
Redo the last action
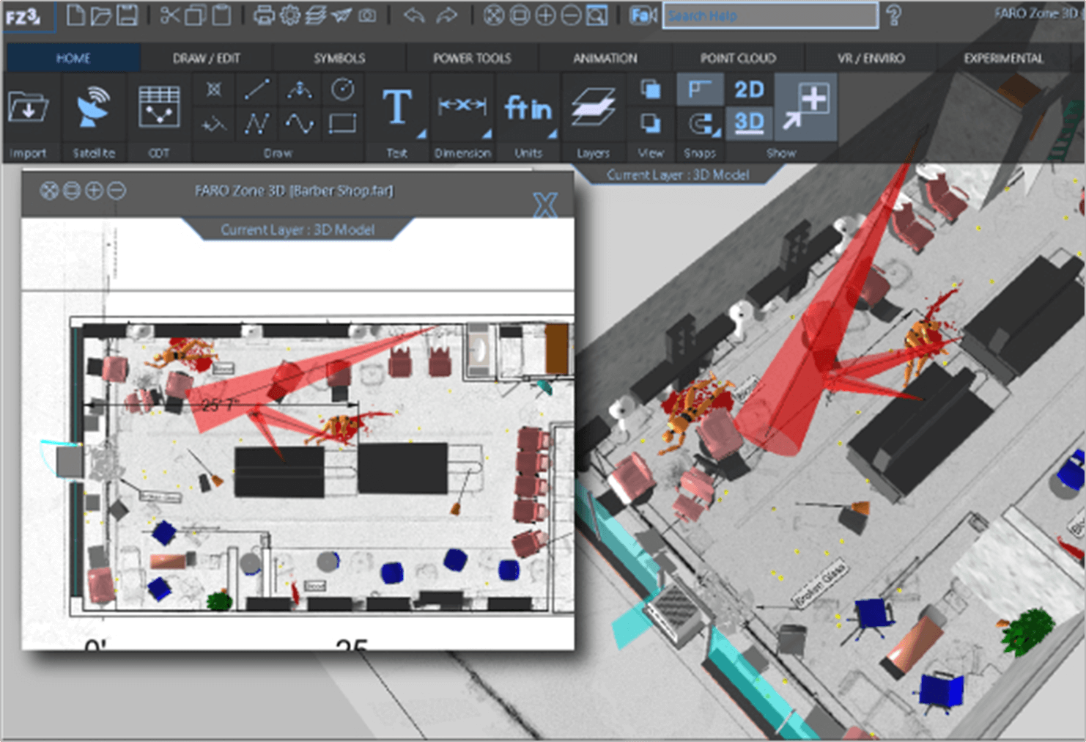[x=446, y=15]
